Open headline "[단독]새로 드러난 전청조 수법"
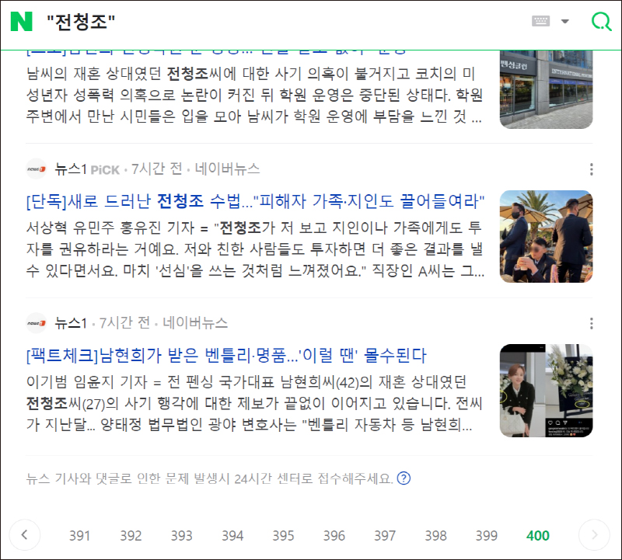The image size is (622, 560). pos(256,201)
